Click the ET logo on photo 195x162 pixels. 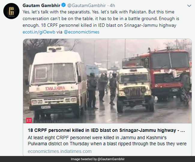click(x=29, y=120)
